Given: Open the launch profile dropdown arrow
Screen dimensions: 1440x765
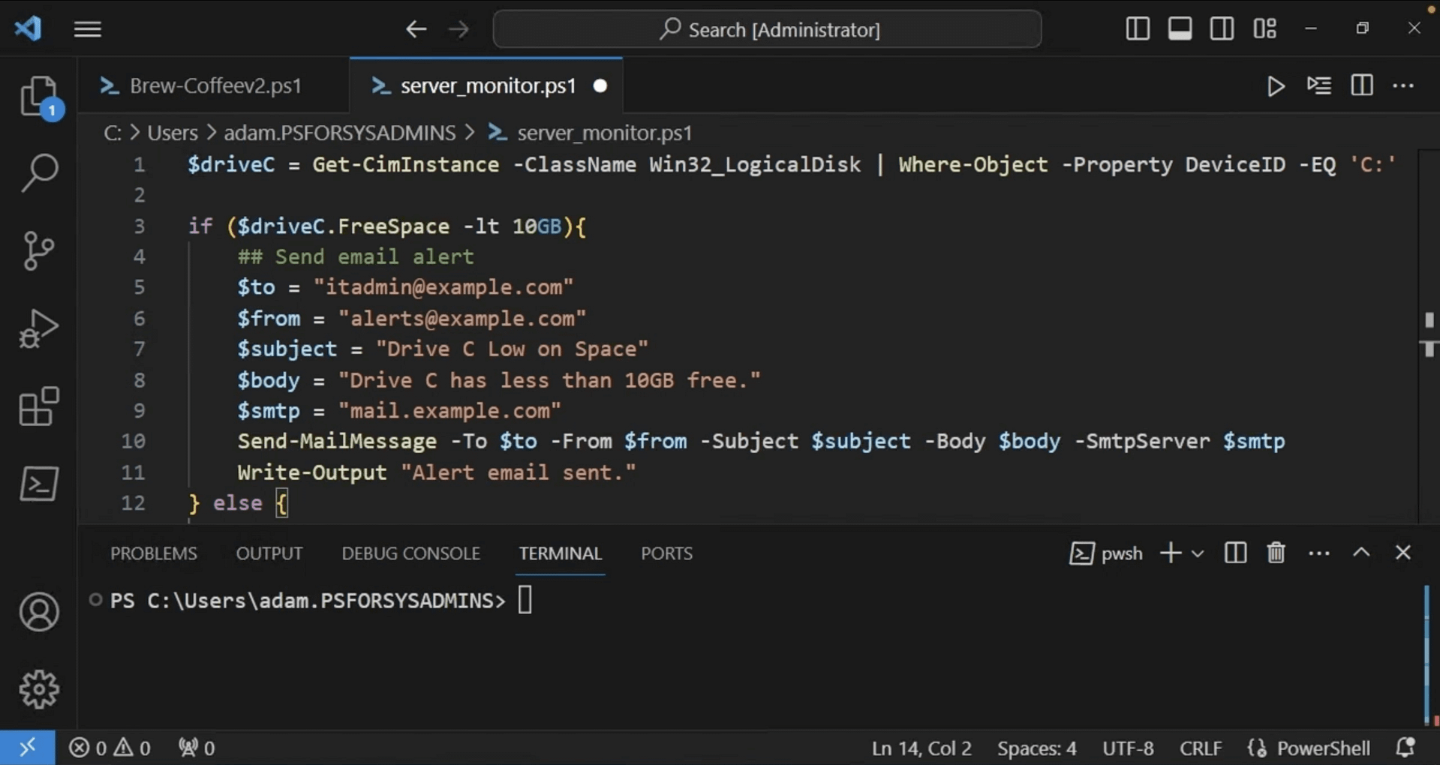Looking at the screenshot, I should click(1198, 553).
